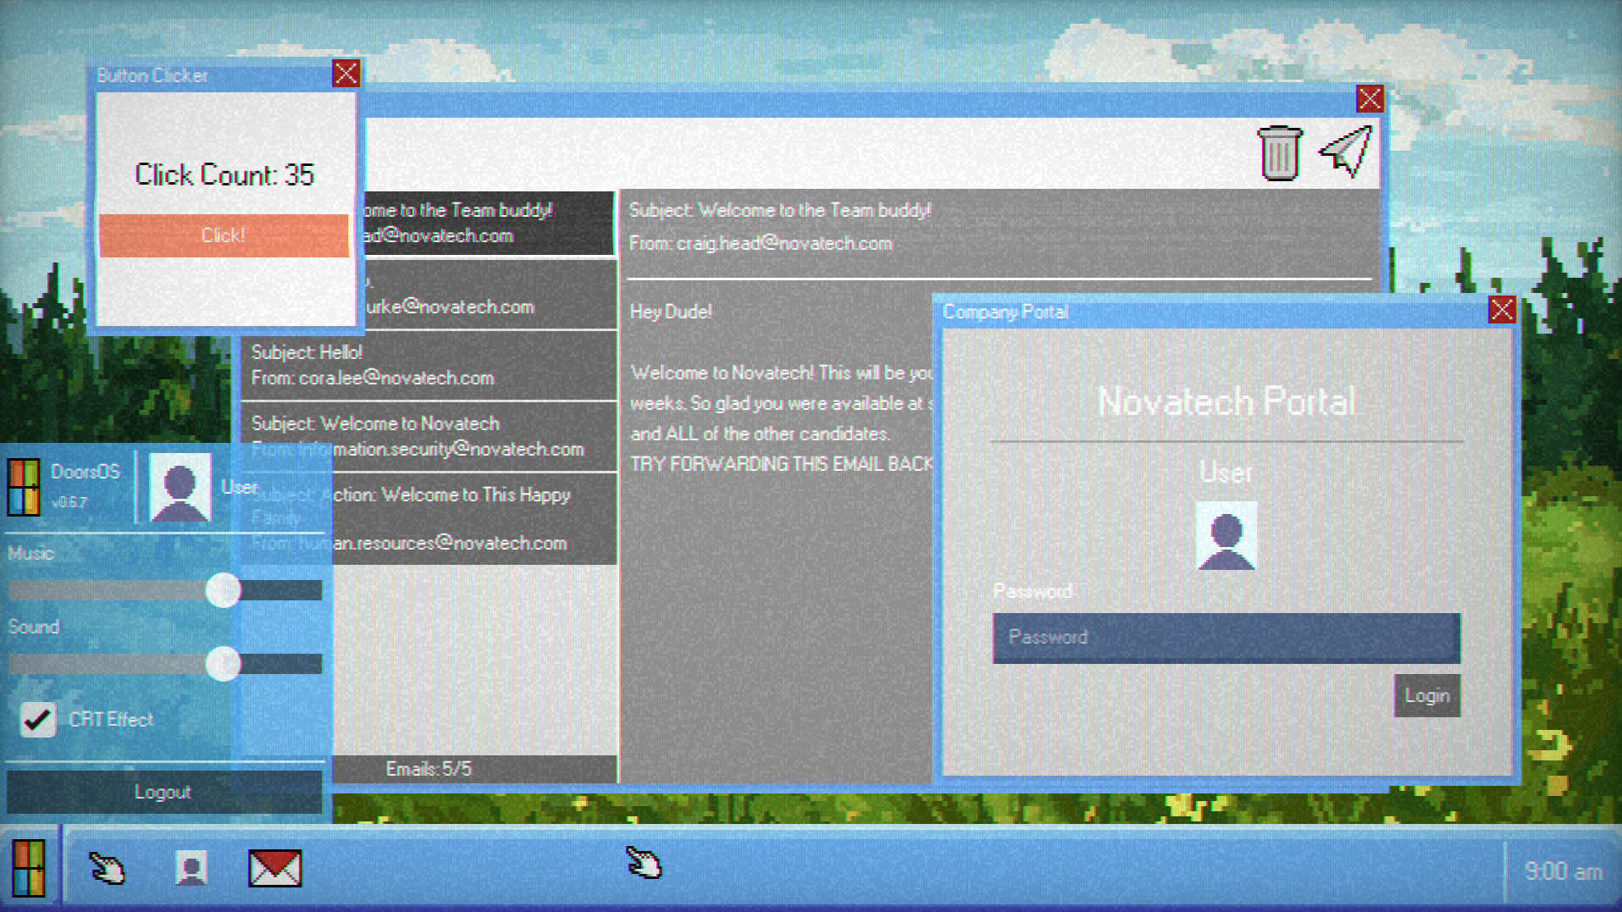Viewport: 1622px width, 912px height.
Task: Click the 'TRY FORWARDING THIS EMAIL BACK' line
Action: click(781, 464)
